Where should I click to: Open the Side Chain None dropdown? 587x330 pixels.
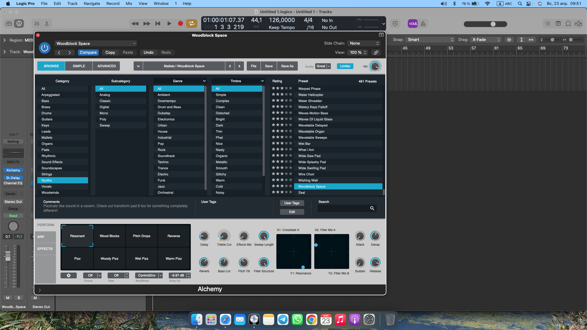coord(364,43)
